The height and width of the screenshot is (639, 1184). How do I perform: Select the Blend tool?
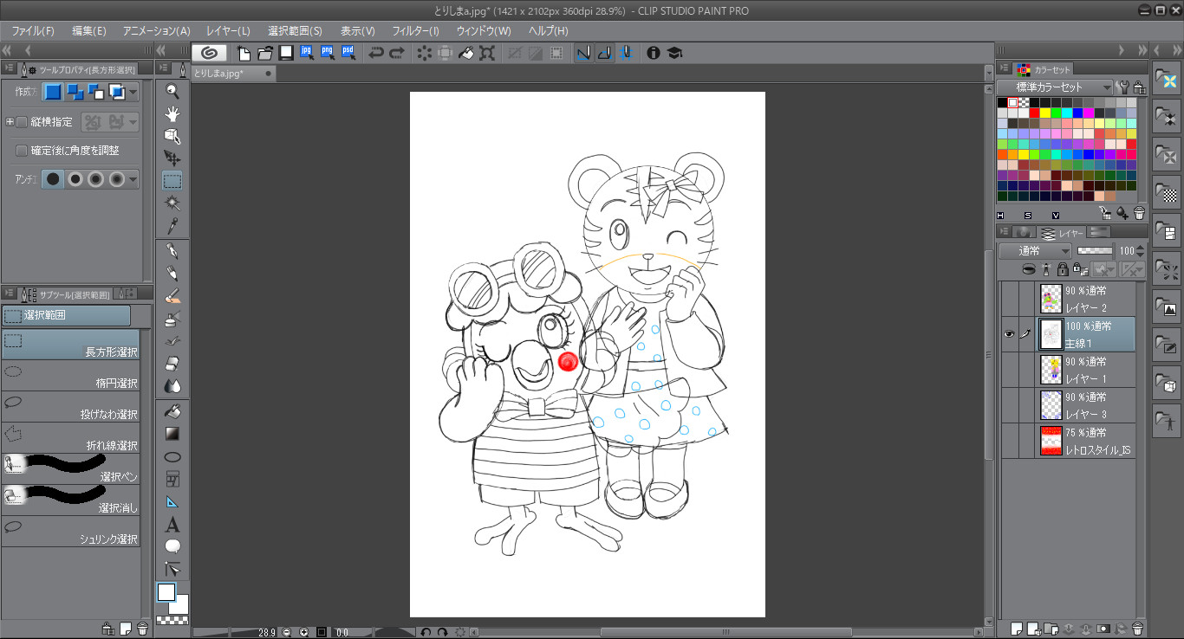coord(172,385)
